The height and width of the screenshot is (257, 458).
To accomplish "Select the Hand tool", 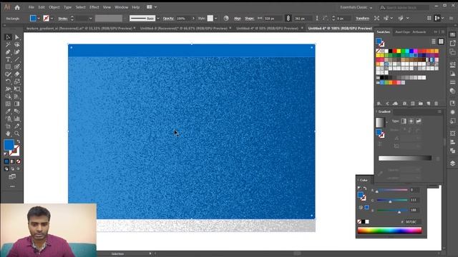I will point(8,133).
